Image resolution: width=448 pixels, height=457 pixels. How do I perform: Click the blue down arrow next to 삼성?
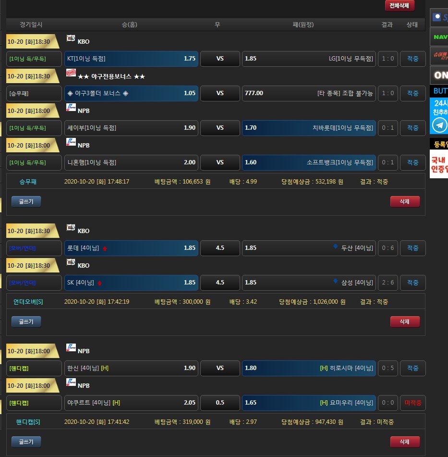336,282
